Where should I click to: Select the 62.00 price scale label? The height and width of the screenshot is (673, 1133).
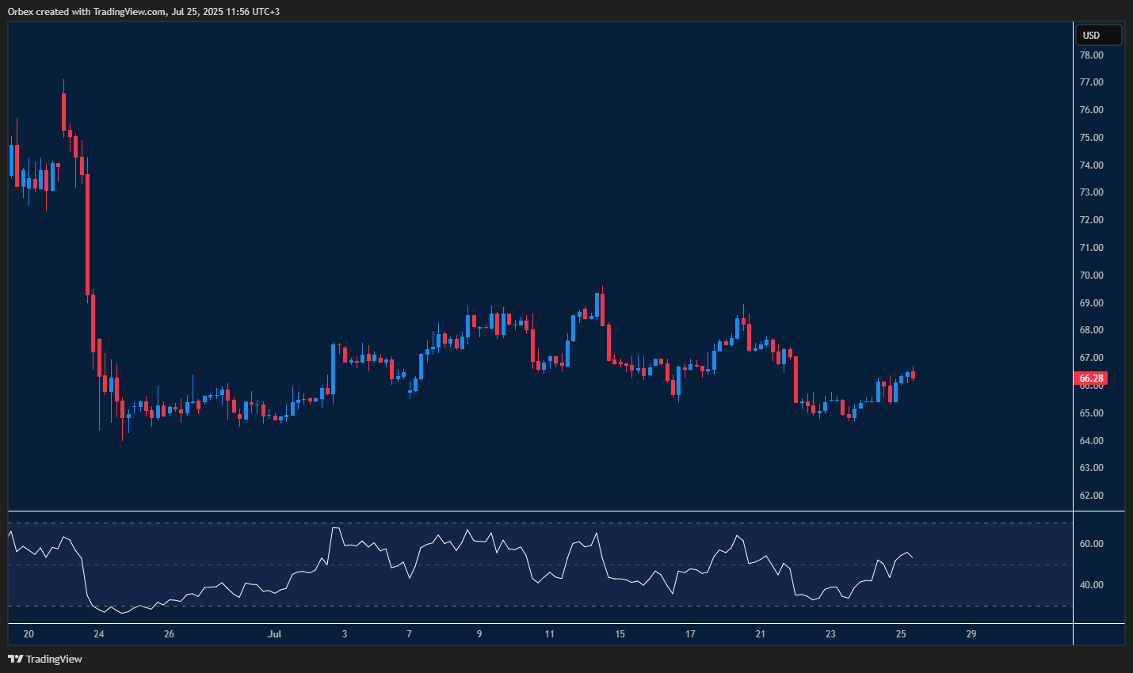point(1092,495)
